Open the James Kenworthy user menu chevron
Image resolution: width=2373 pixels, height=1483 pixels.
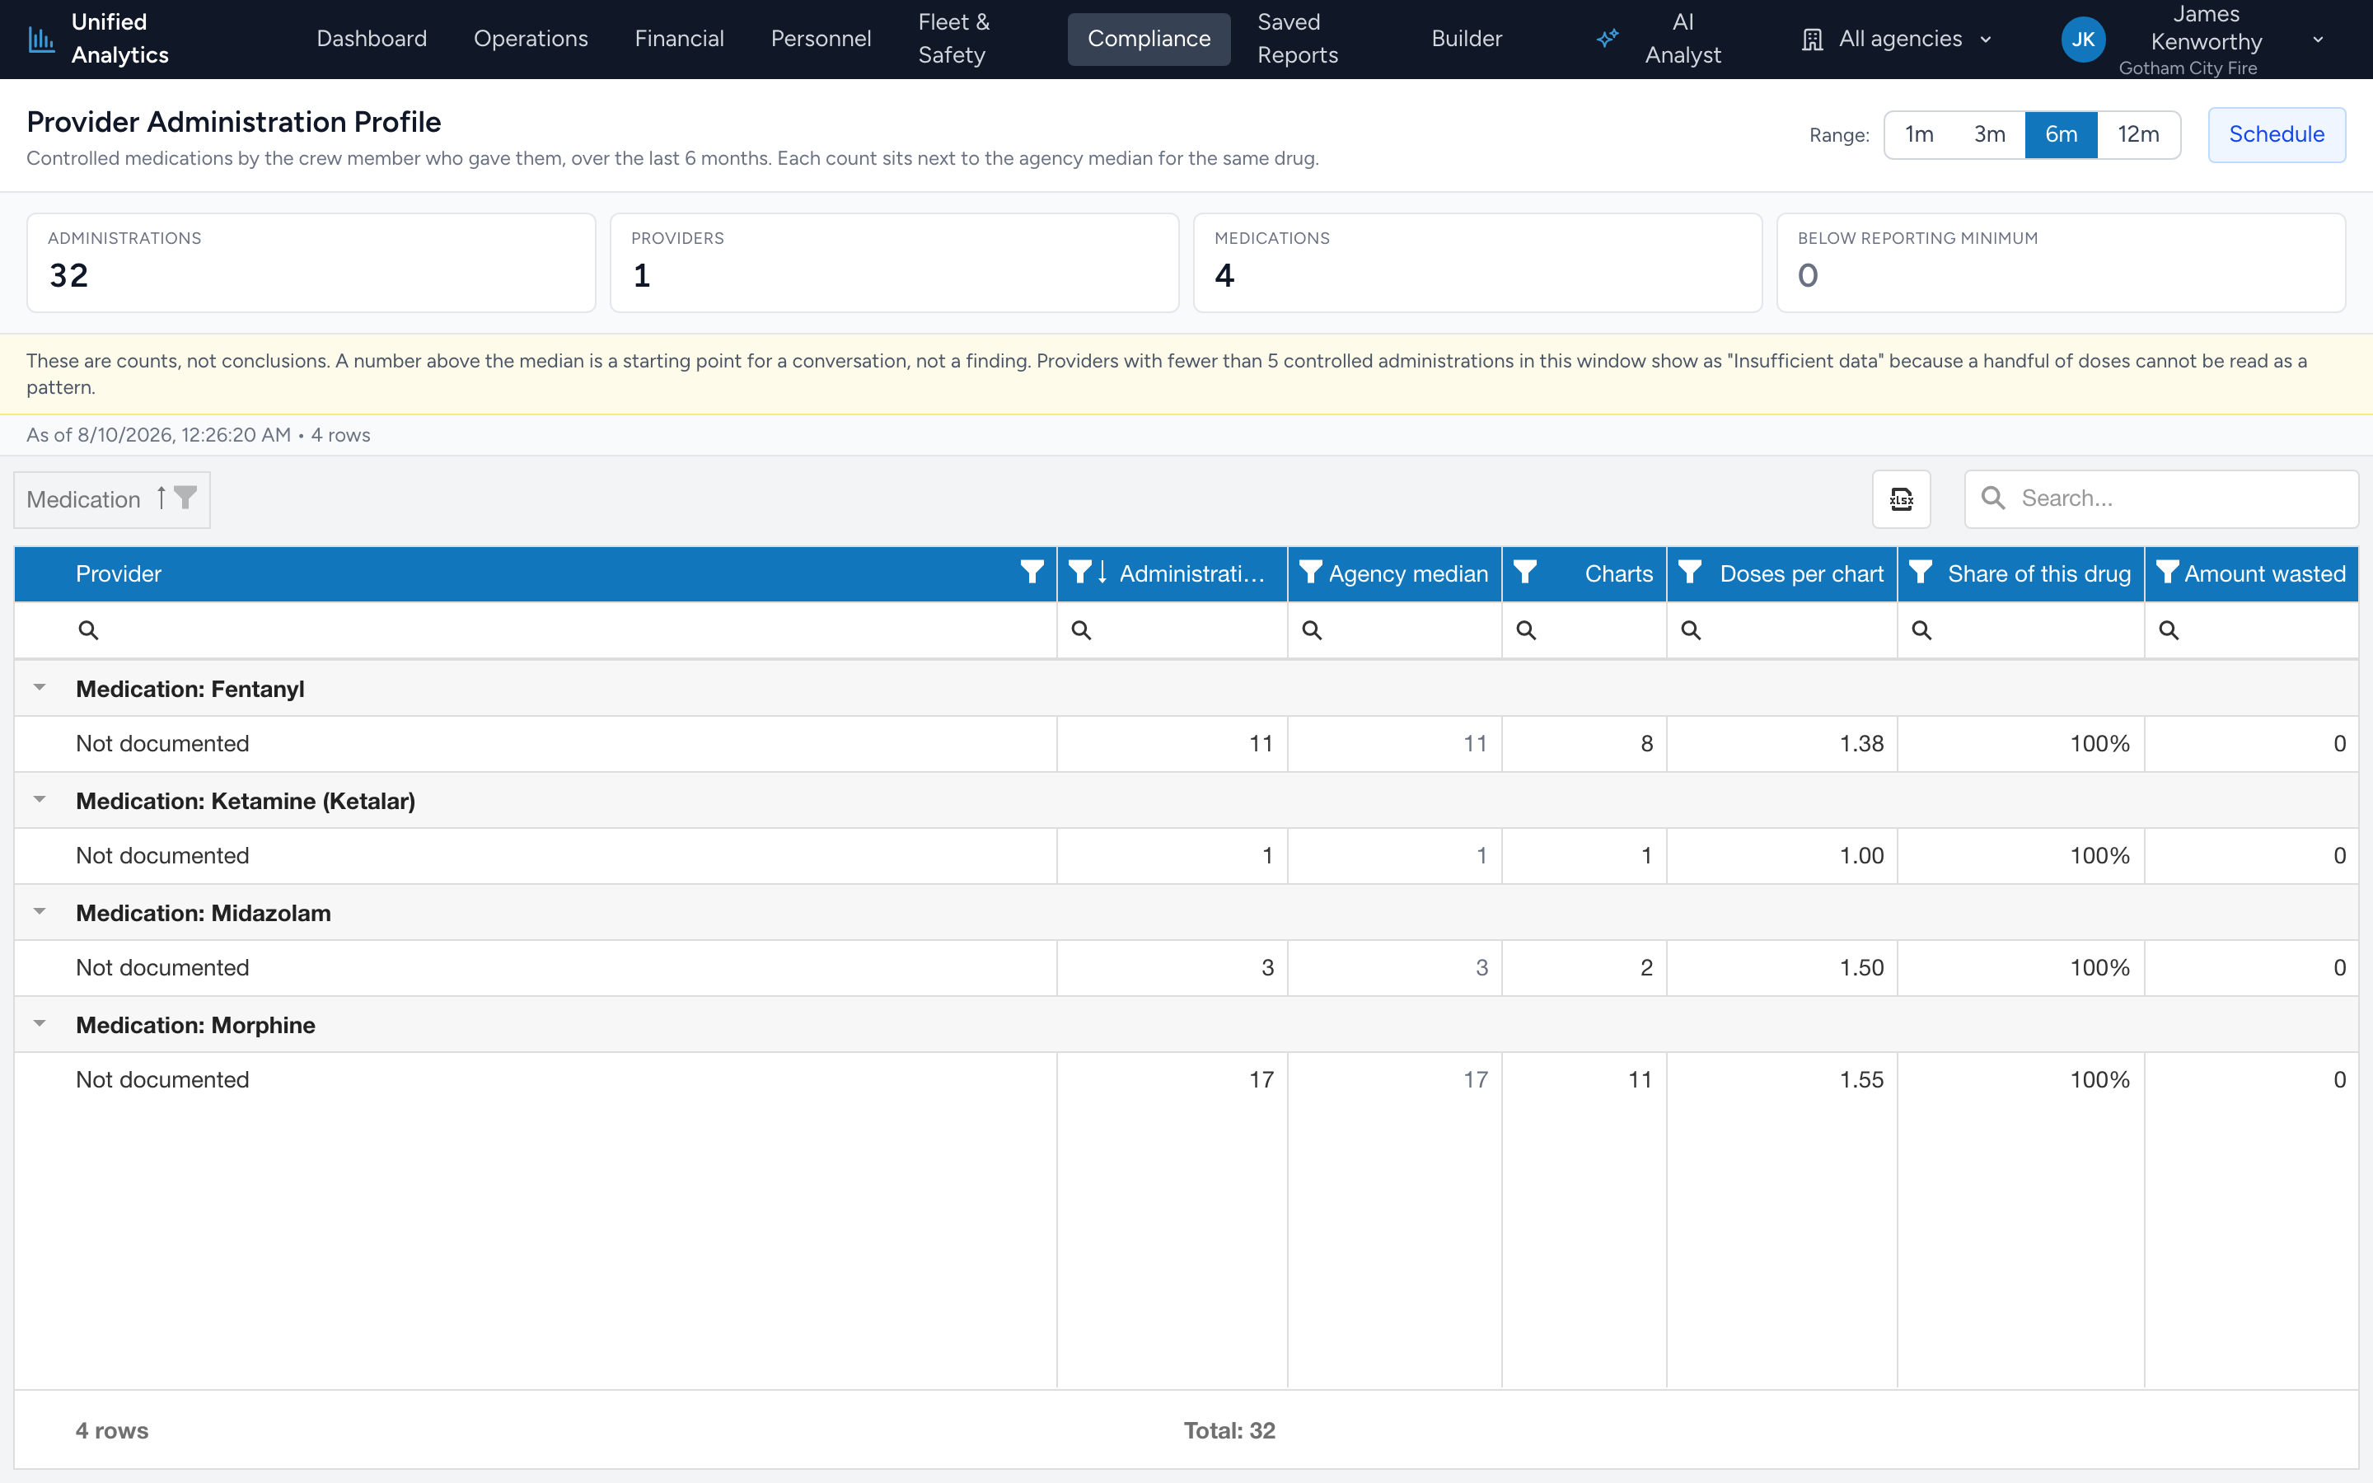tap(2318, 40)
